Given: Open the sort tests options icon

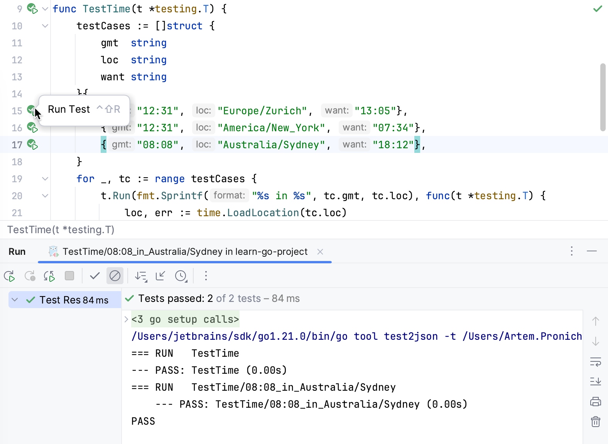Looking at the screenshot, I should (x=141, y=276).
